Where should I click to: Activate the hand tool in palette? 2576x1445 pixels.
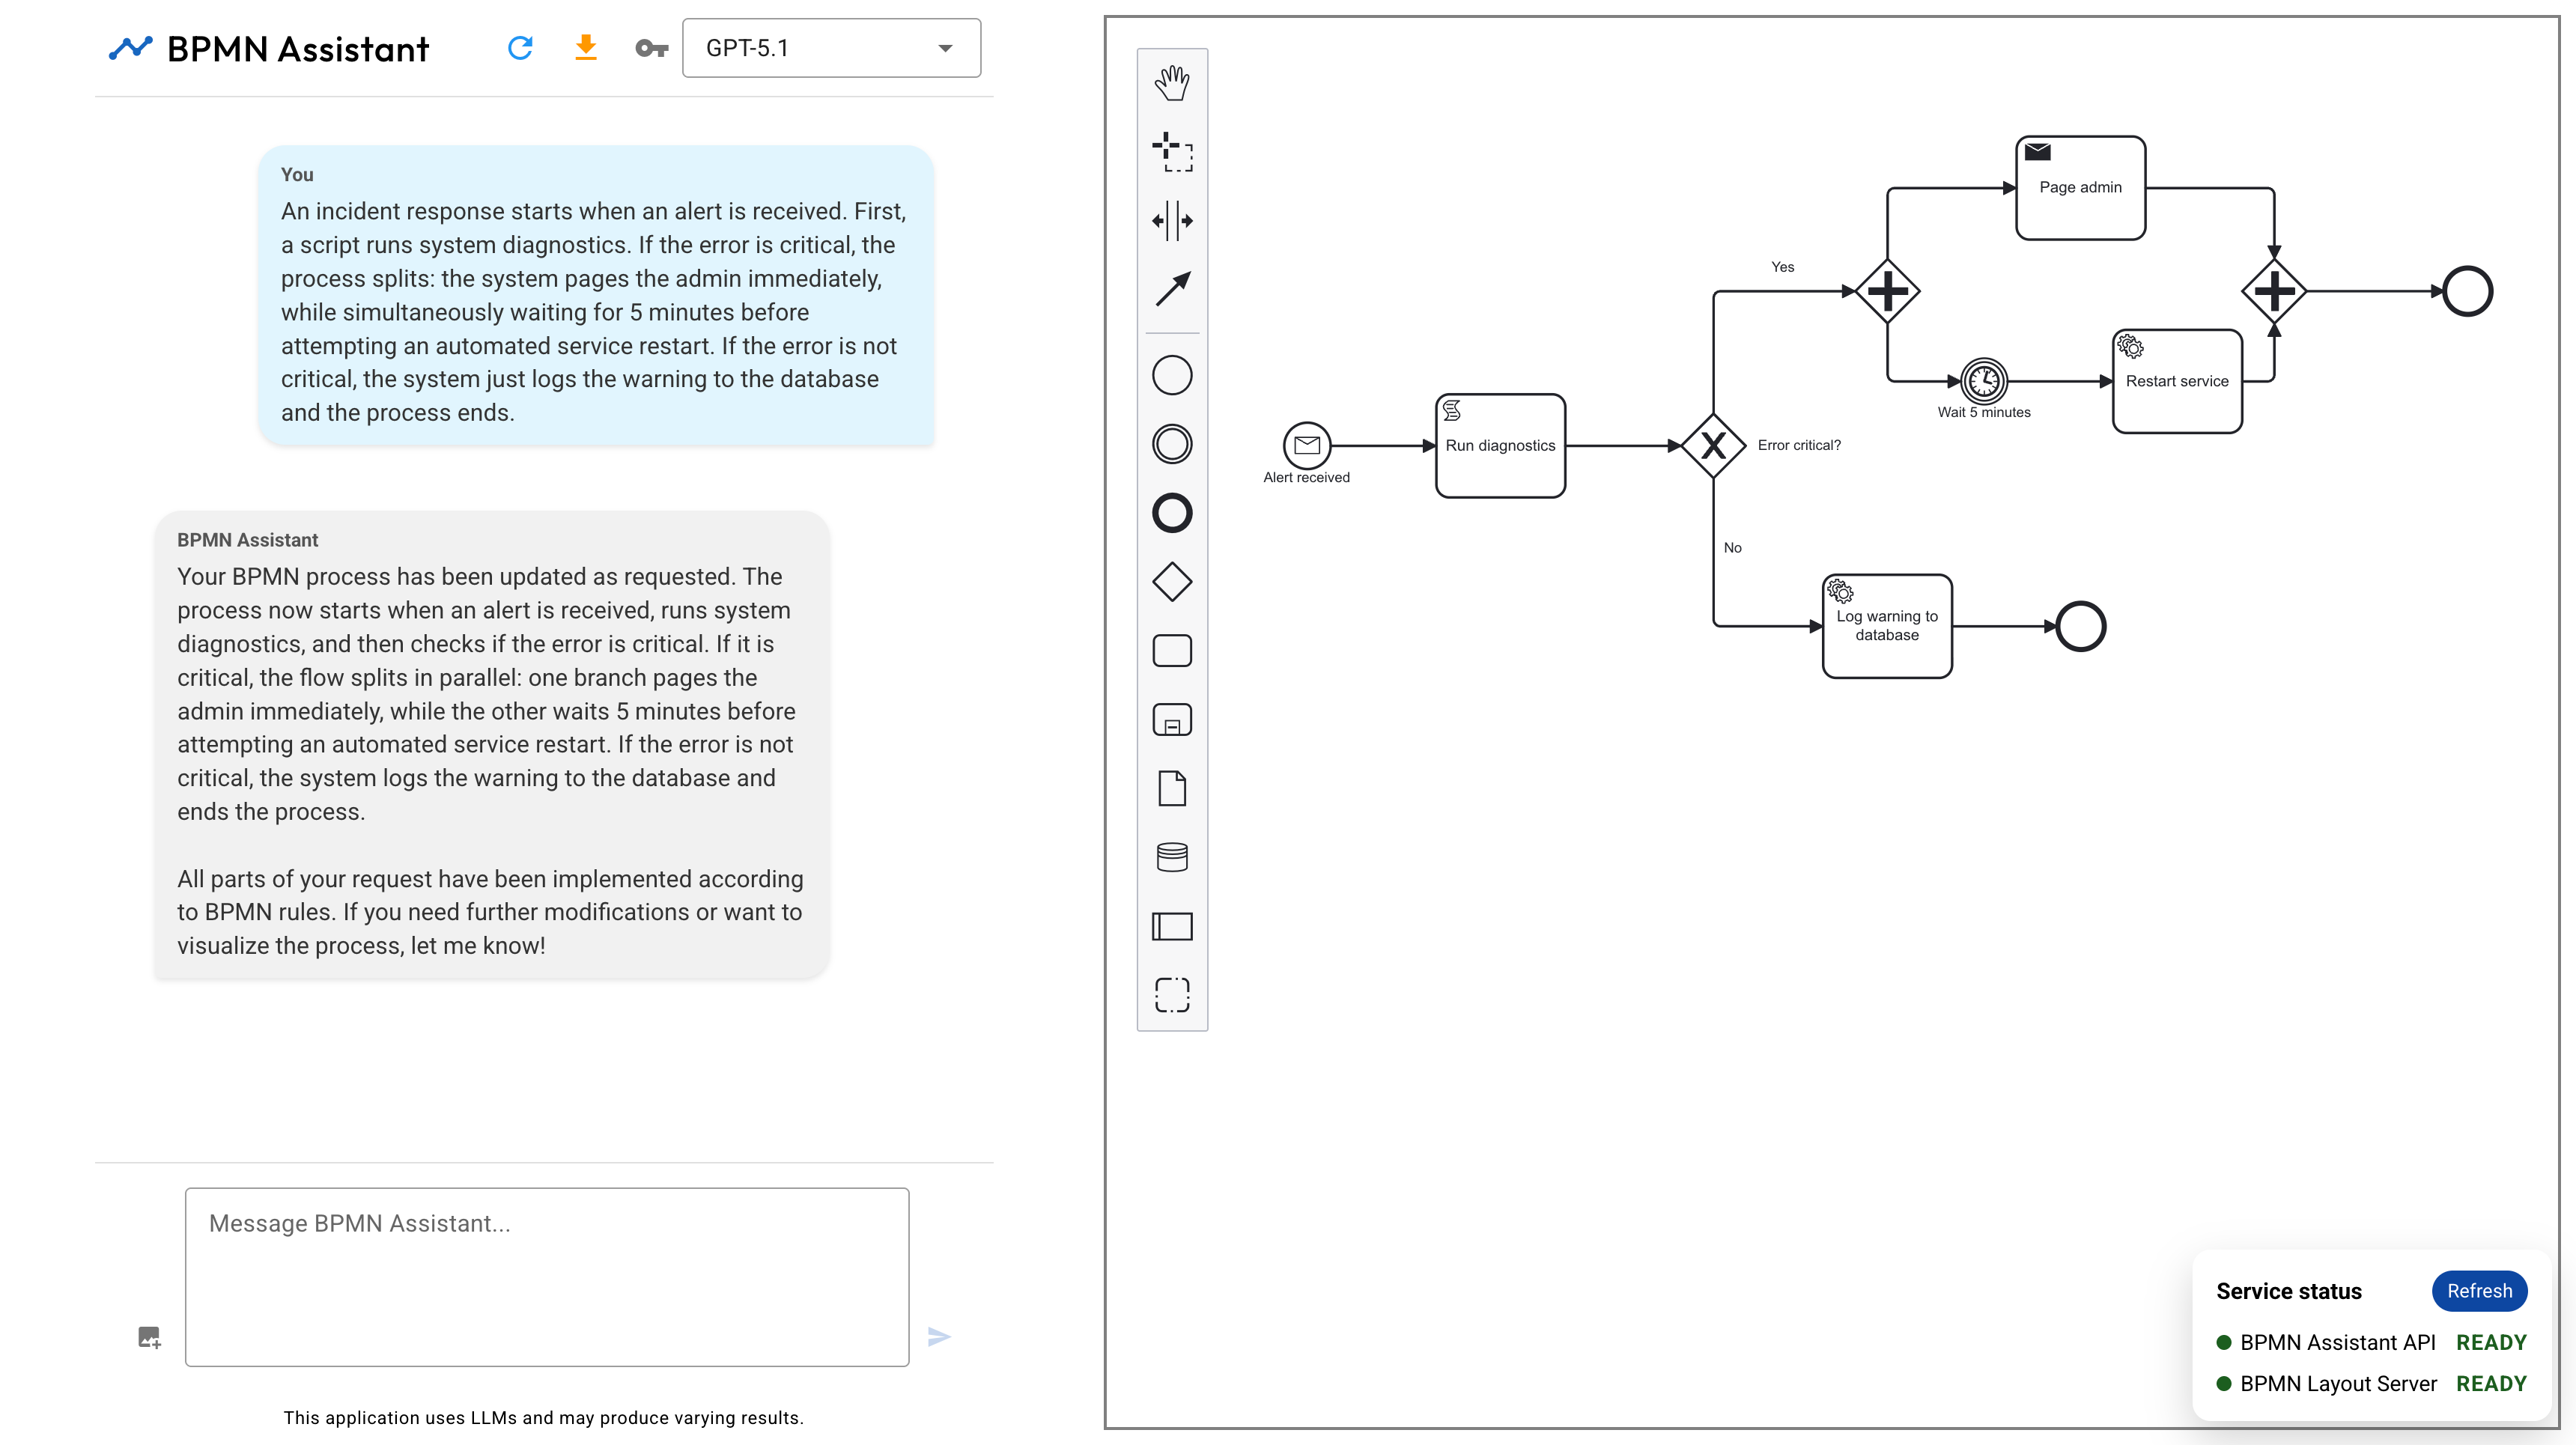[x=1172, y=83]
